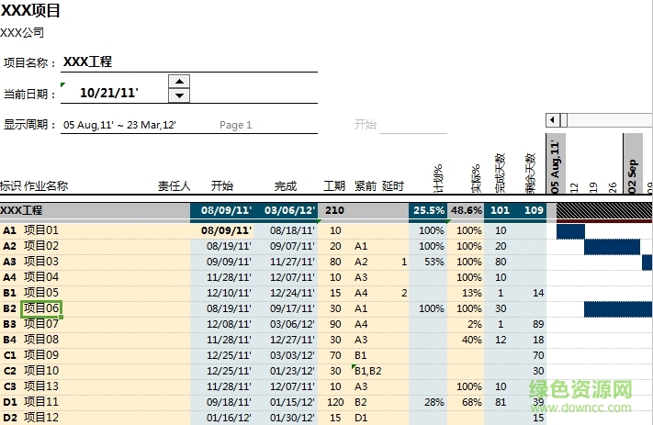
Task: Click the hatched summary bar for XXX工程
Action: pos(603,210)
